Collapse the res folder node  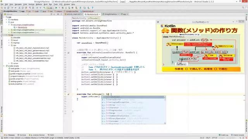[7, 35]
